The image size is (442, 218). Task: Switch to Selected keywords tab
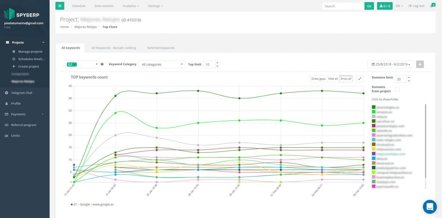coord(161,48)
